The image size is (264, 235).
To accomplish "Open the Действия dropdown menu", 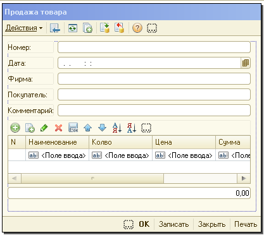I will (24, 28).
